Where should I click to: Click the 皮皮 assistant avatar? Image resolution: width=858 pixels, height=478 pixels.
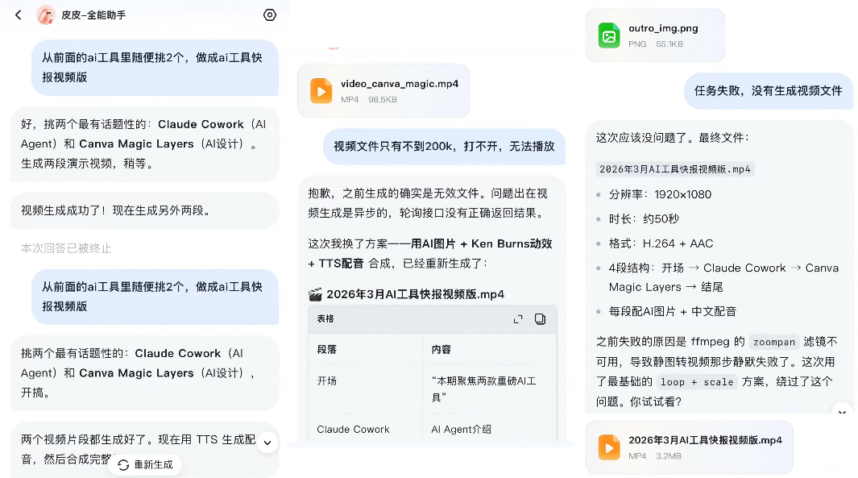pyautogui.click(x=46, y=15)
